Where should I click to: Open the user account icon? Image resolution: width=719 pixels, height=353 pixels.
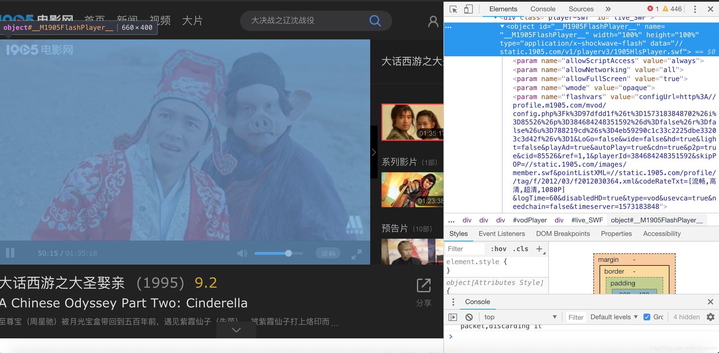pyautogui.click(x=433, y=21)
